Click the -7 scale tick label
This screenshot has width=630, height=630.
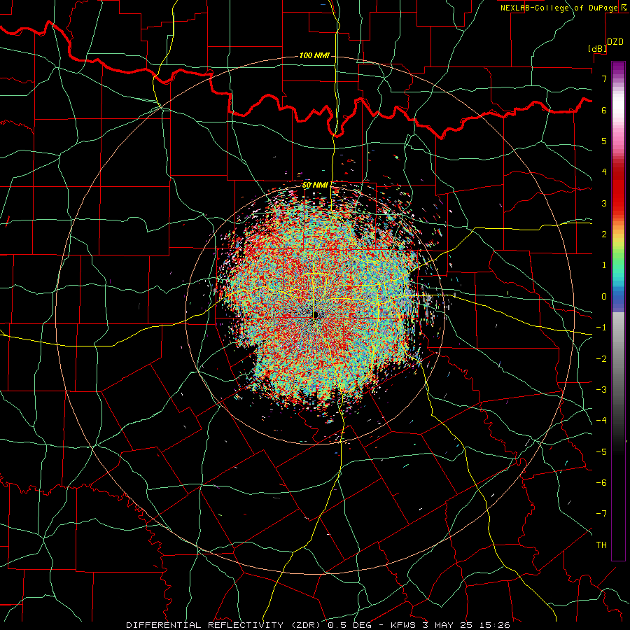(x=601, y=514)
